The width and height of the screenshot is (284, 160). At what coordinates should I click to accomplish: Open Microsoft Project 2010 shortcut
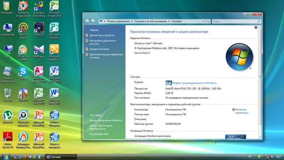(x=54, y=9)
